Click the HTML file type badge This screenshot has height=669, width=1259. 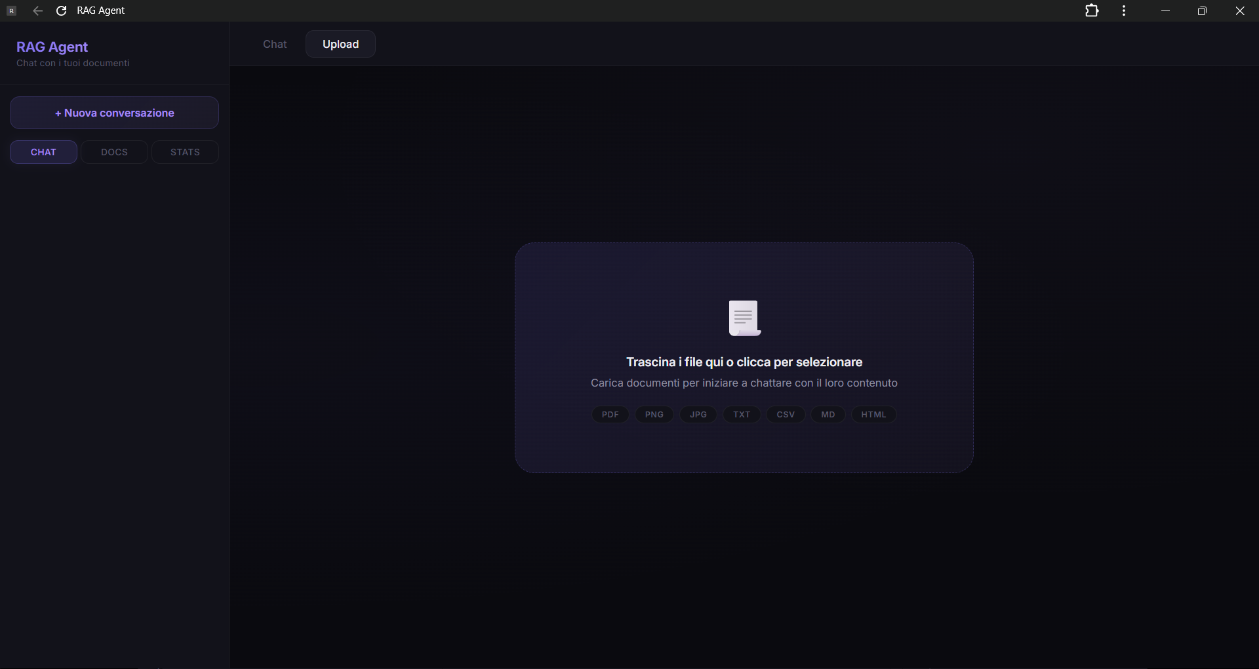click(x=873, y=414)
